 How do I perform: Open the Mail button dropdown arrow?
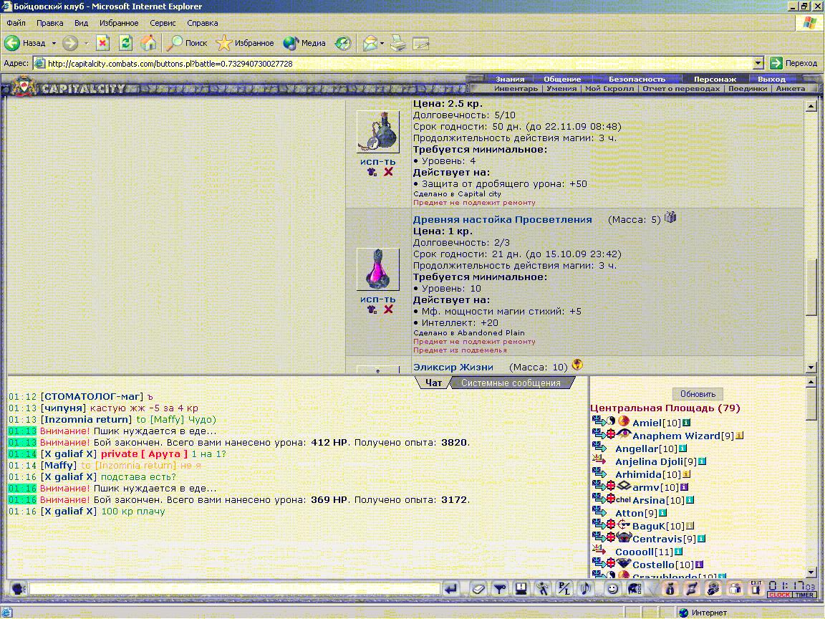[x=382, y=43]
